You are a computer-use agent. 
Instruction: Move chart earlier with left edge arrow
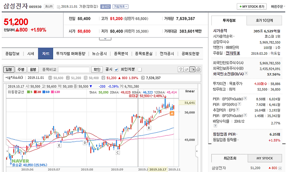click(x=7, y=151)
